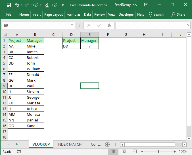Open the View ribbon tab
The height and width of the screenshot is (155, 192).
tap(112, 15)
